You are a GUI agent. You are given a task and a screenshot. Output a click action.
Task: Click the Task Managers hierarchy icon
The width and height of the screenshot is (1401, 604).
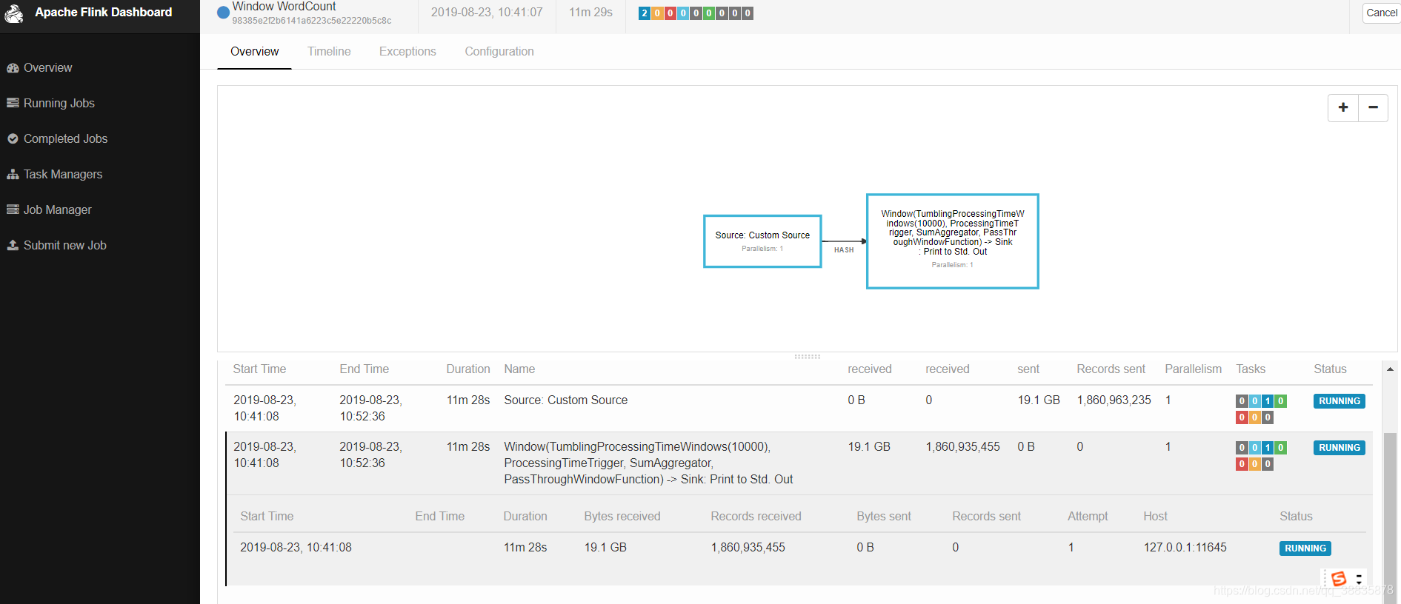tap(13, 174)
